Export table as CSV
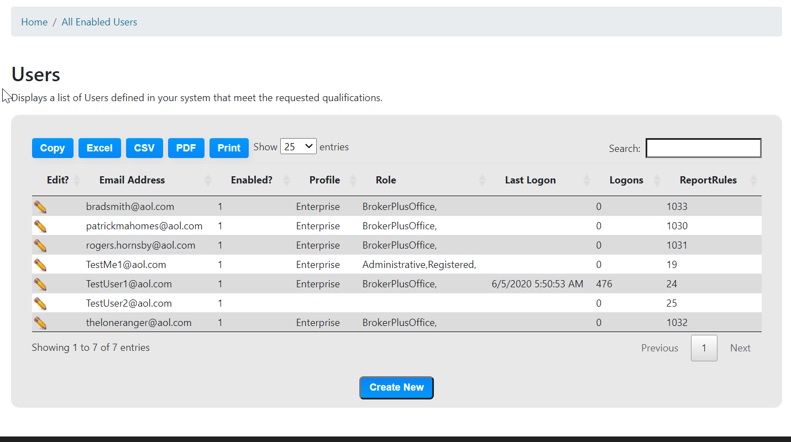791x442 pixels. pyautogui.click(x=144, y=148)
